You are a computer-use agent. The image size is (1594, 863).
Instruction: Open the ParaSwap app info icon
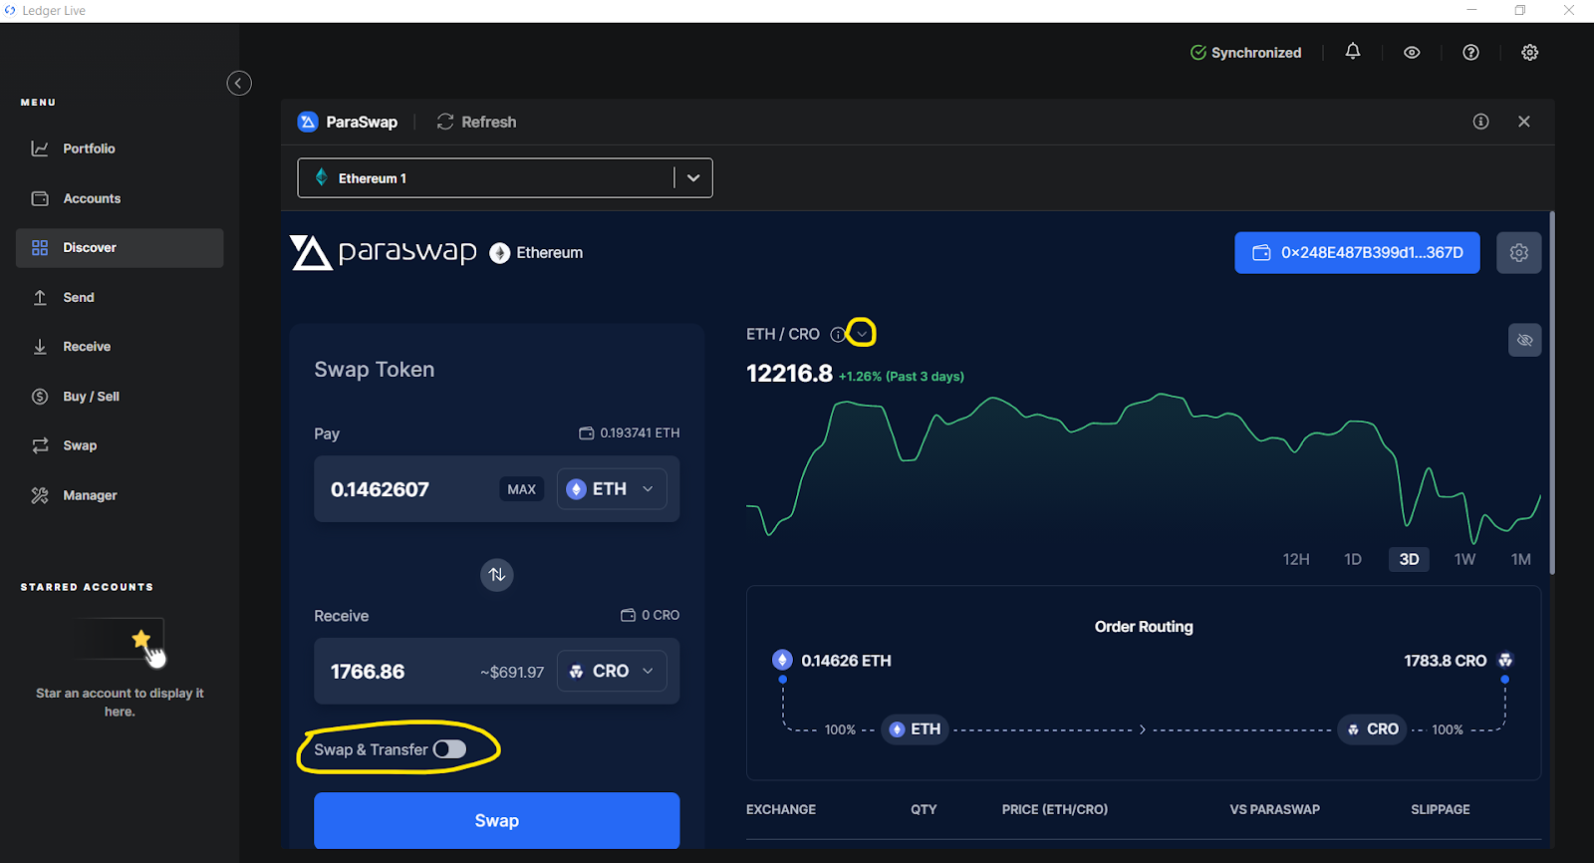pos(1481,122)
